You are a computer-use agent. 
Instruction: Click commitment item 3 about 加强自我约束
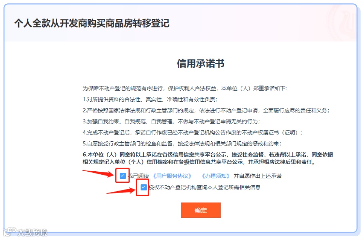coord(171,122)
